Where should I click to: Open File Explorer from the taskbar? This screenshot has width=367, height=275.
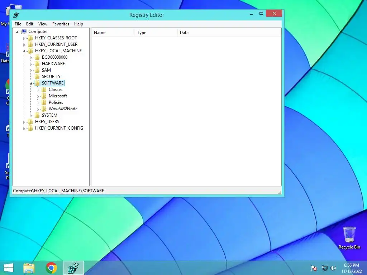coord(29,268)
